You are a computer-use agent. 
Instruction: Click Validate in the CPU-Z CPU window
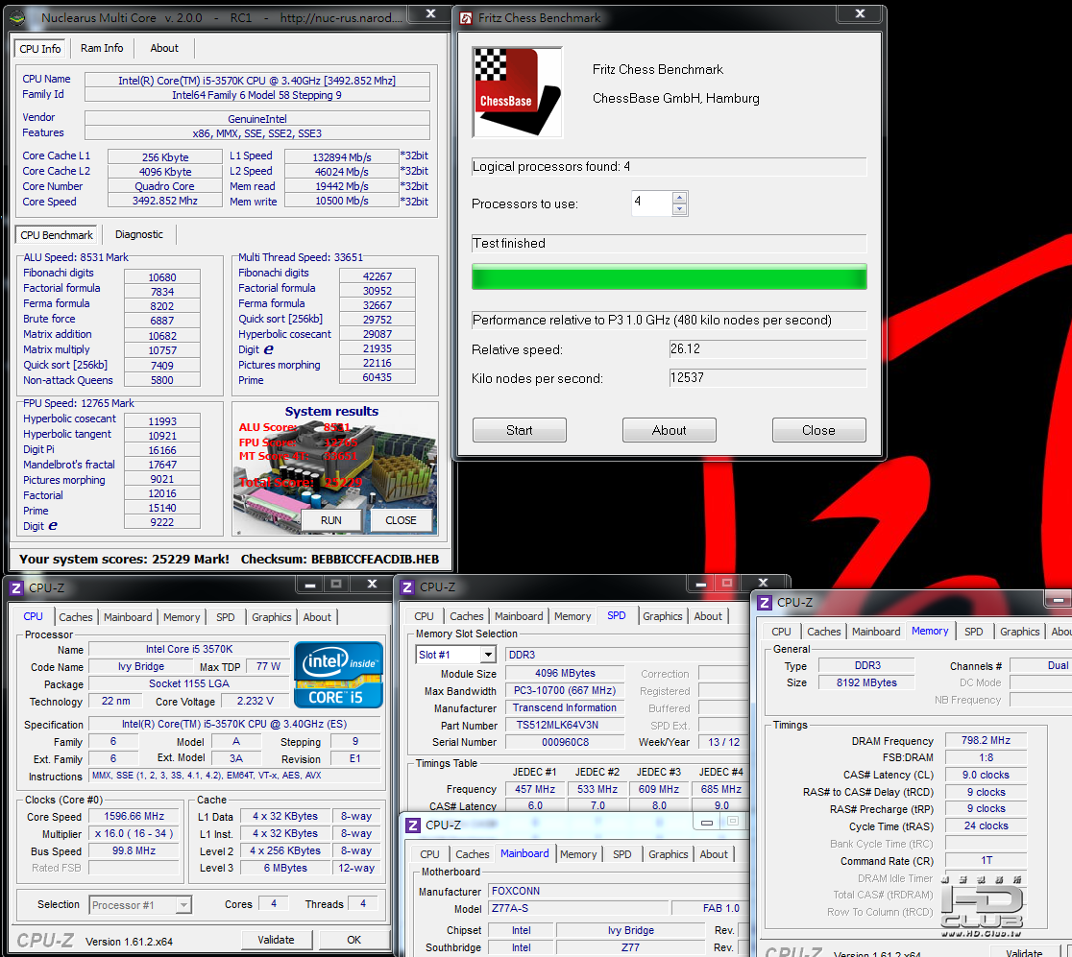click(277, 940)
